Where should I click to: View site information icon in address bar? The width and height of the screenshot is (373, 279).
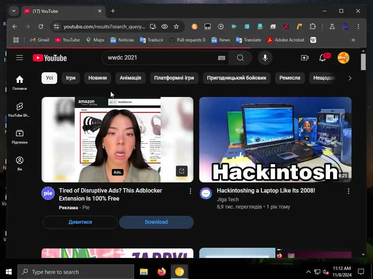(x=56, y=27)
